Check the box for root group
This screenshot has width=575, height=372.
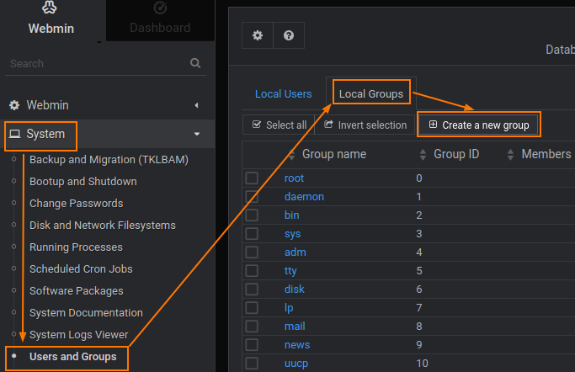click(252, 178)
